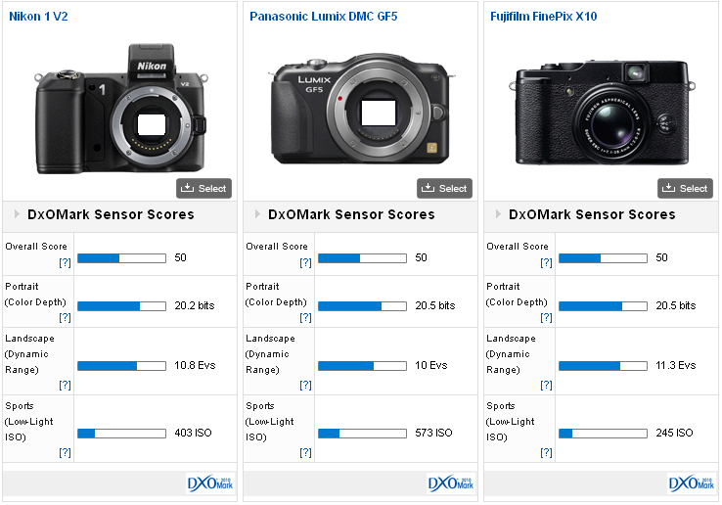Click the 11.3 Evs value for Fujifilm

pyautogui.click(x=675, y=365)
